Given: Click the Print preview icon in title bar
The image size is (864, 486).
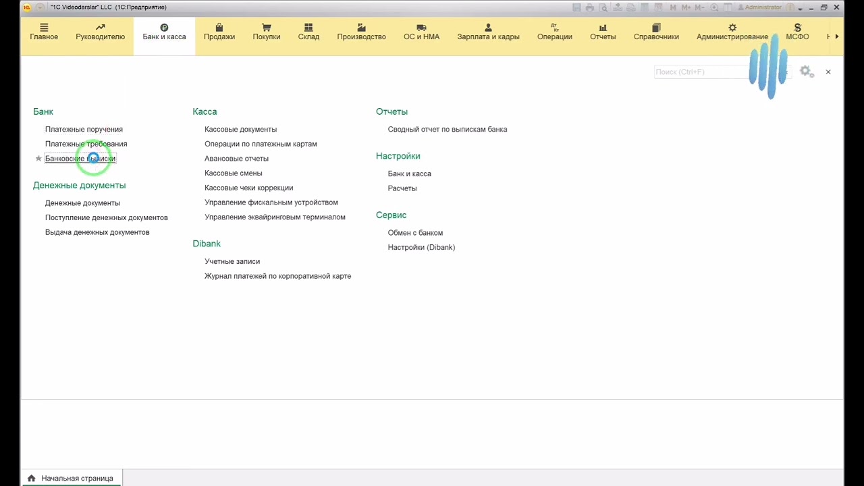Looking at the screenshot, I should (x=603, y=7).
